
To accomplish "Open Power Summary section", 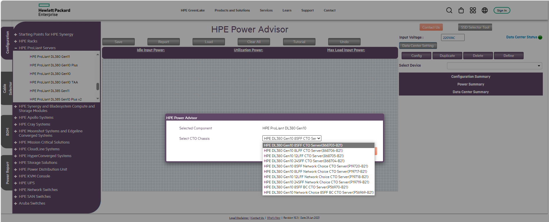I will [471, 84].
